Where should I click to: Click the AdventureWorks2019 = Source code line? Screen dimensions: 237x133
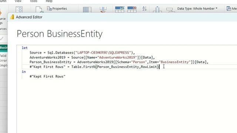[92, 58]
